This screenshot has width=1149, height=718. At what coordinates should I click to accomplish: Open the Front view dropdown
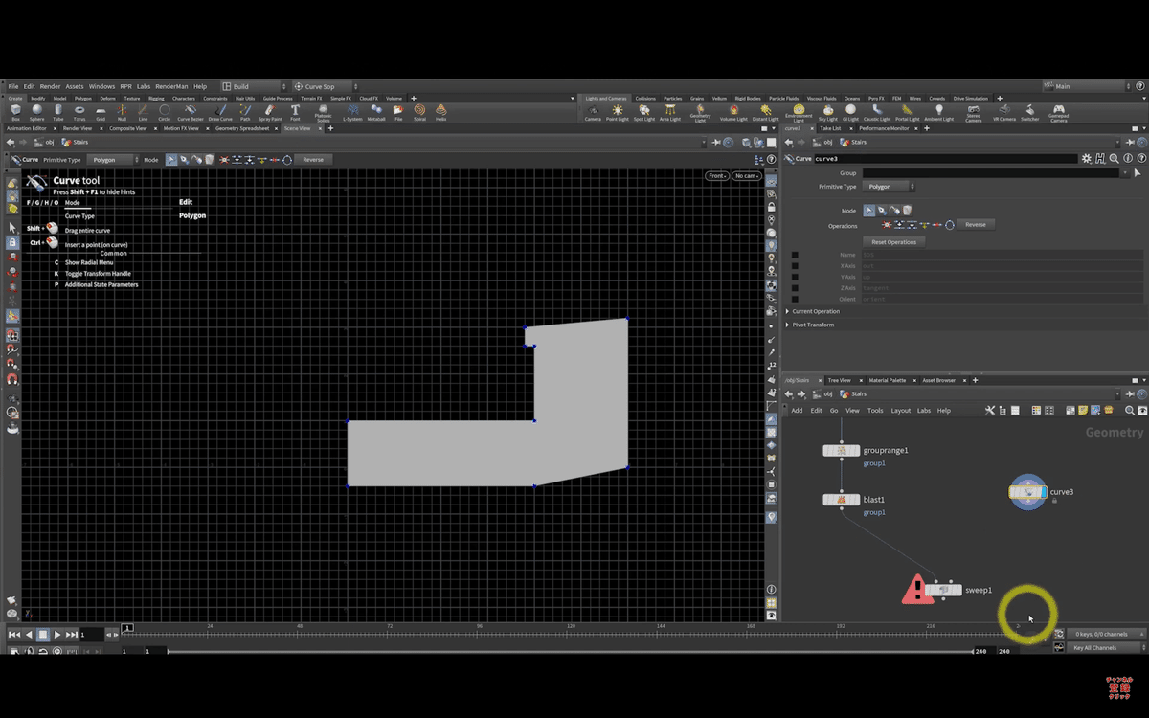(717, 176)
